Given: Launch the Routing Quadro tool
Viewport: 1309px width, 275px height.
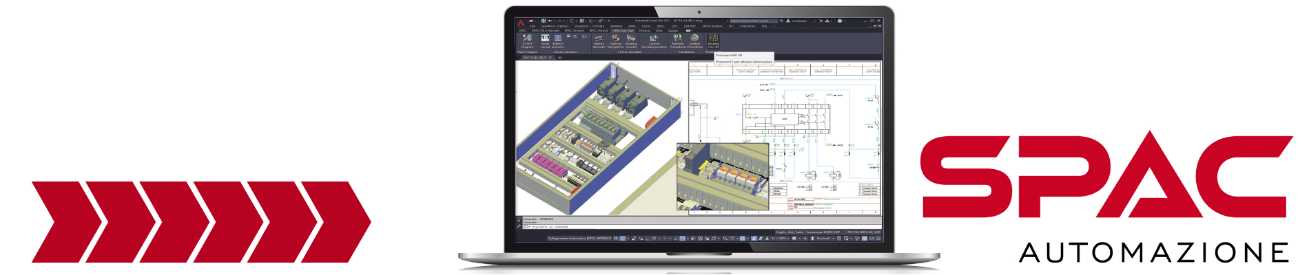Looking at the screenshot, I should 631,41.
